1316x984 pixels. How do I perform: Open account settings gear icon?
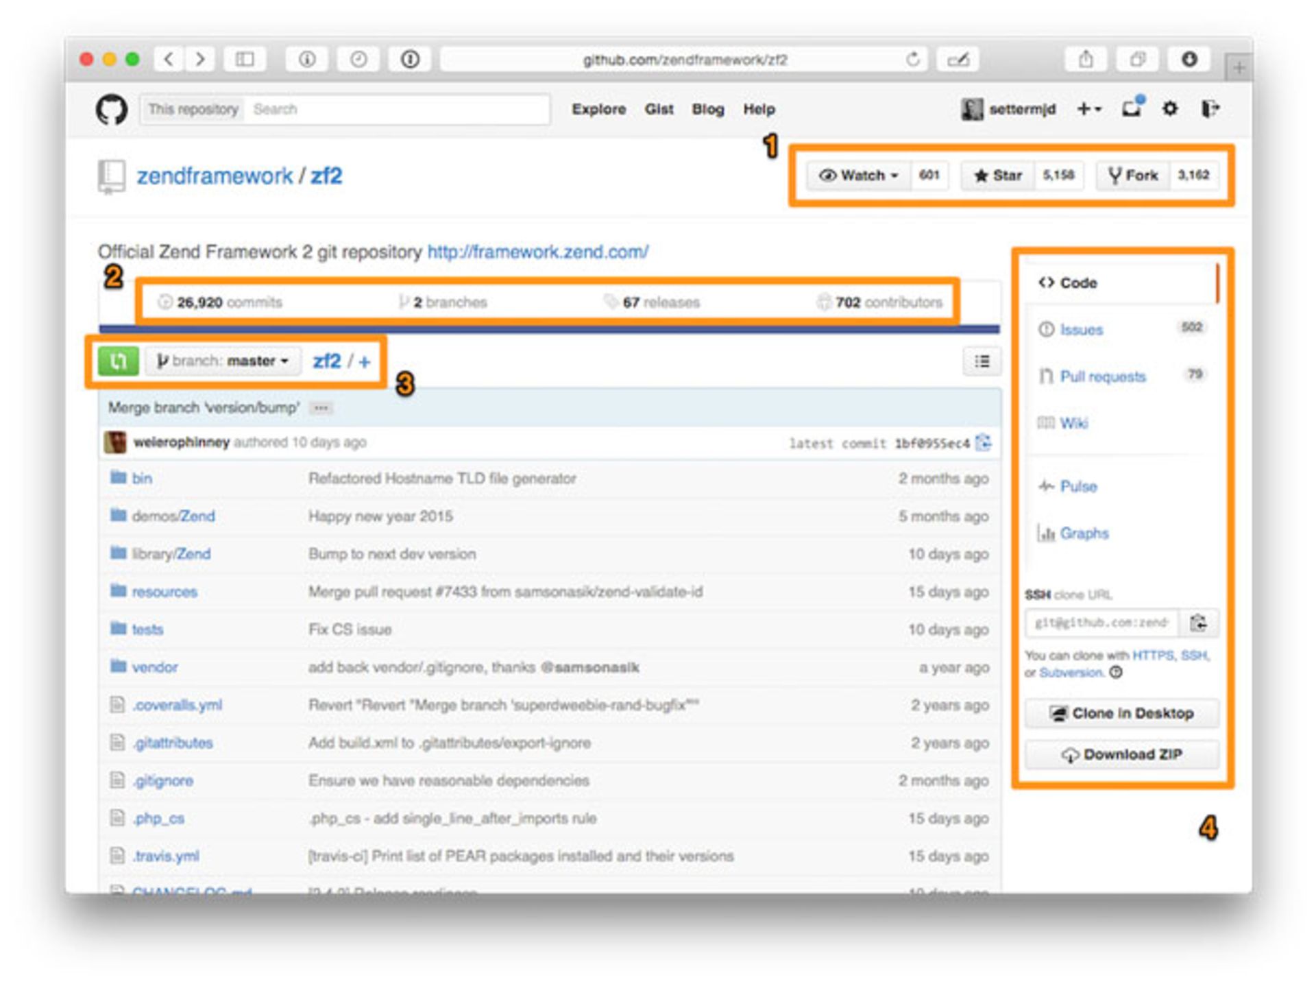1170,108
